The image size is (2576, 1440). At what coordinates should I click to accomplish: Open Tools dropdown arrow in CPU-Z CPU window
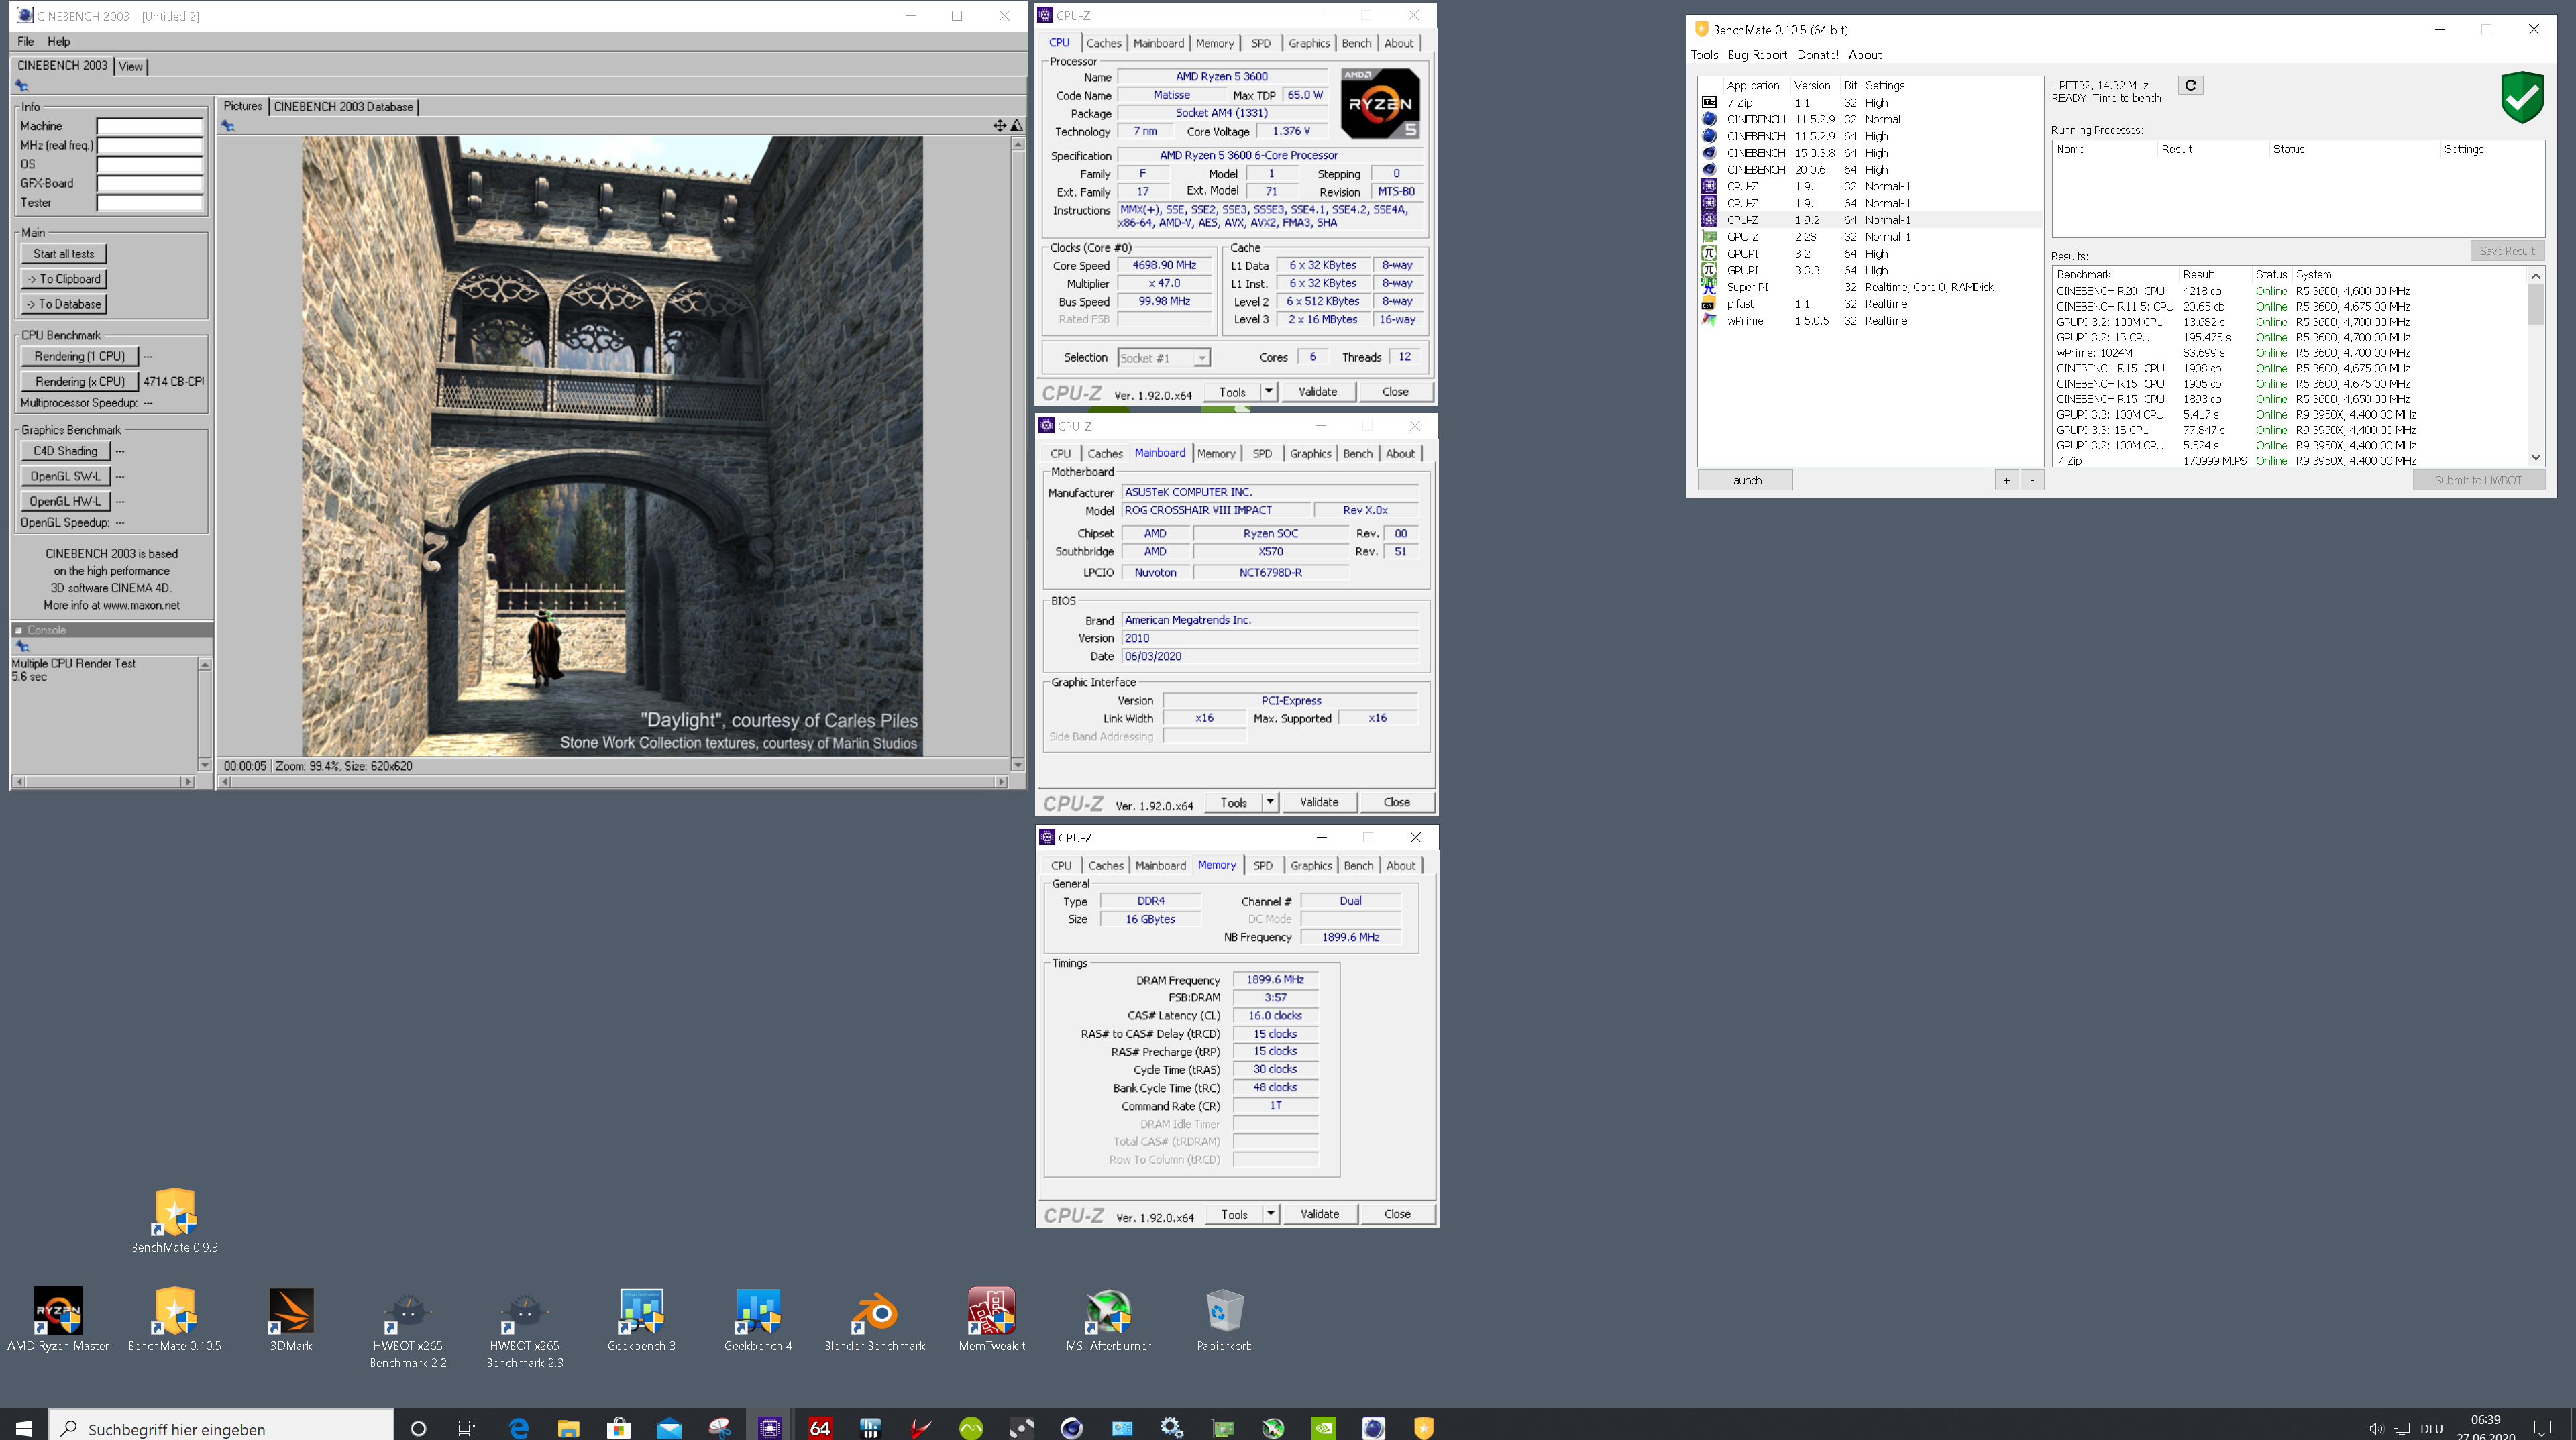click(1269, 392)
